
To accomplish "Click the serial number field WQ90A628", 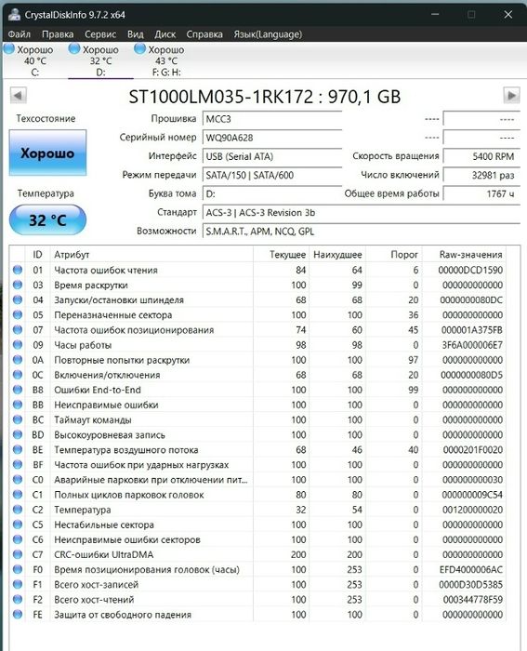I will 272,138.
